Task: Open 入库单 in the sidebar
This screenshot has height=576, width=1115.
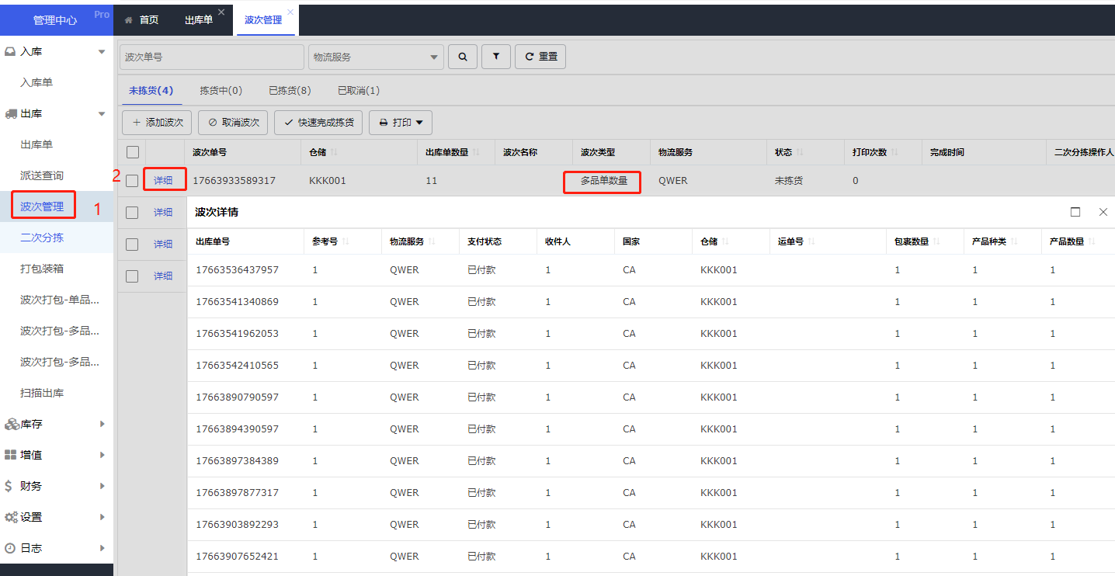Action: (36, 82)
